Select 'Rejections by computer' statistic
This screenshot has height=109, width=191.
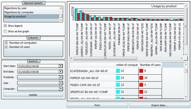click(31, 12)
